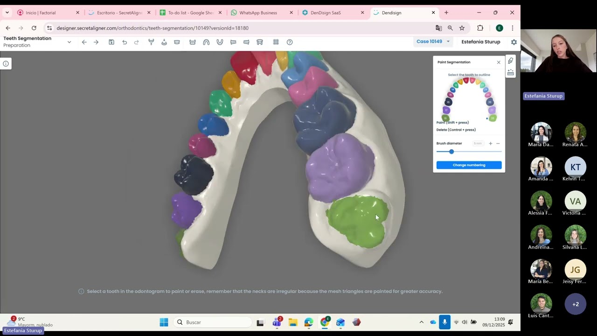Image resolution: width=597 pixels, height=336 pixels.
Task: Switch to the Escritorio - SecretAligner tab
Action: point(119,13)
